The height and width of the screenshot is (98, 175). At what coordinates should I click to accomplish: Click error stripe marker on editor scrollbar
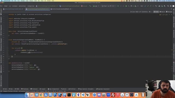click(172, 50)
